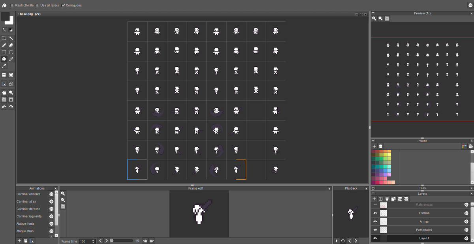Click the frame position slider handle
Viewport: 474px width, 244px height.
coord(112,240)
